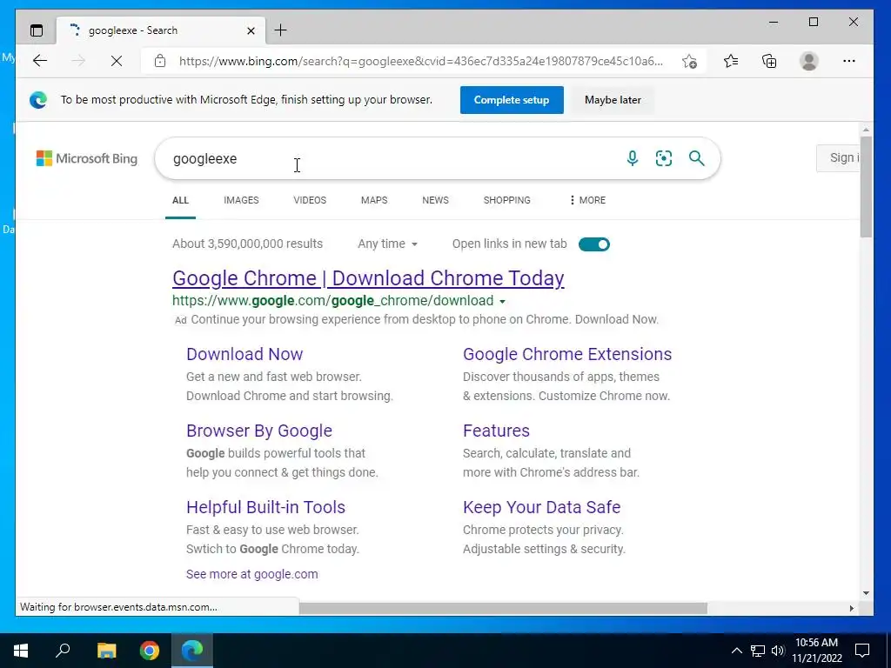Switch to the VIDEOS tab
Viewport: 891px width, 668px height.
click(310, 200)
